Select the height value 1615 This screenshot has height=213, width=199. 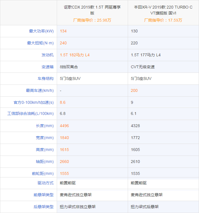coord(64,150)
